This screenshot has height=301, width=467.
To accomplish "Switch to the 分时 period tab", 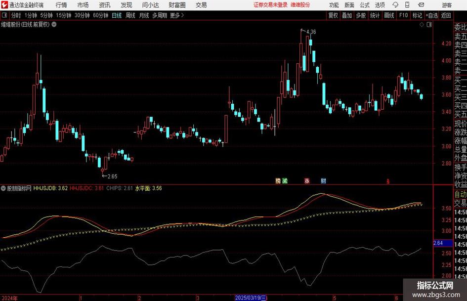I will point(16,15).
